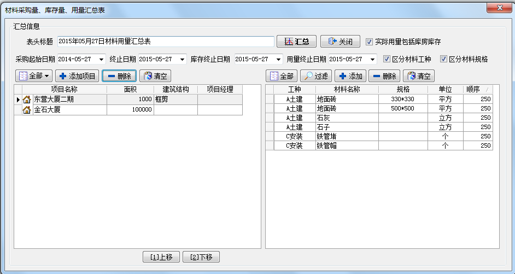
Task: Add a material with right 添加 button
Action: coord(350,76)
